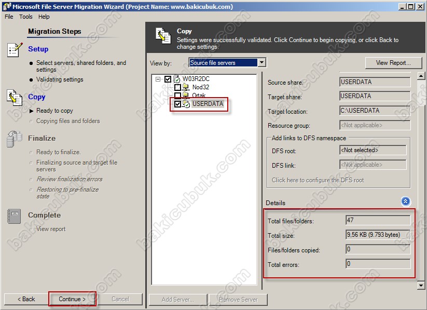Enable the Nod32 share checkbox

point(177,88)
